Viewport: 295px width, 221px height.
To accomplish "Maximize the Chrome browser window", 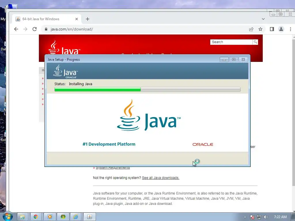I will pyautogui.click(x=281, y=14).
